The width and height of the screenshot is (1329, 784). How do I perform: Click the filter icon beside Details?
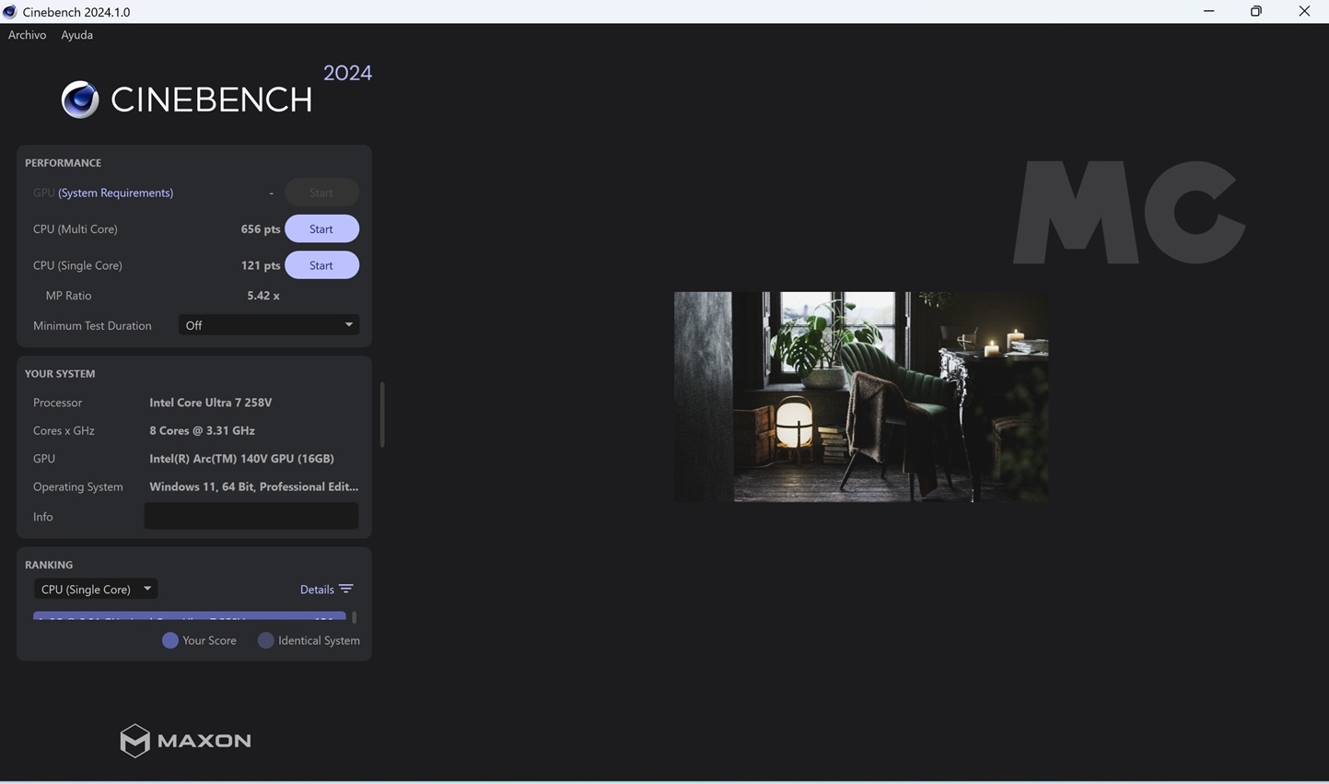[x=346, y=590]
